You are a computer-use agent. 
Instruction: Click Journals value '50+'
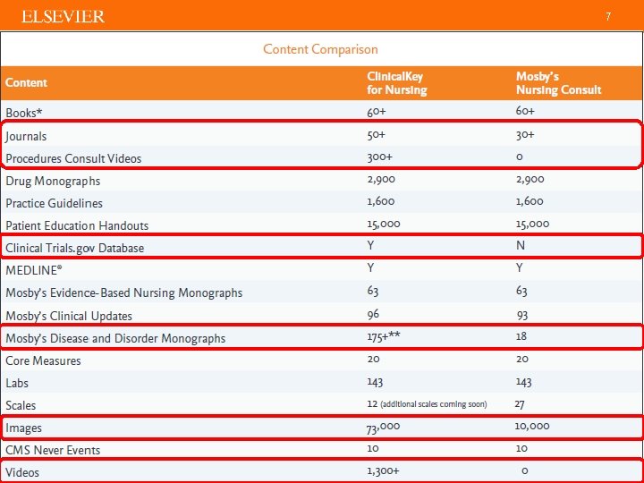tap(377, 135)
